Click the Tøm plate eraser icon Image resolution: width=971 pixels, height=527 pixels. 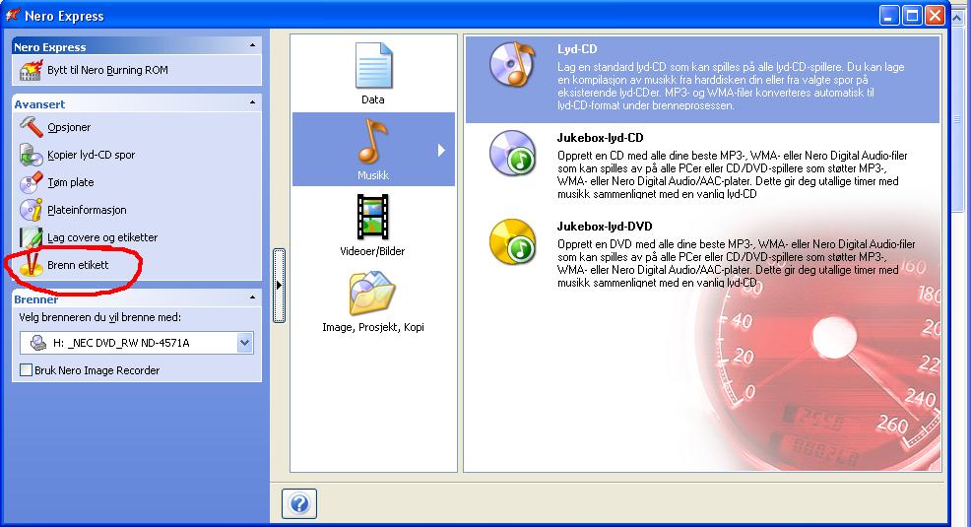(31, 182)
